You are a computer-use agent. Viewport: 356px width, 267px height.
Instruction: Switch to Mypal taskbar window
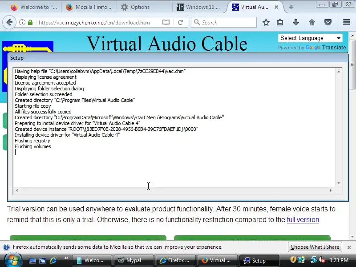click(134, 260)
